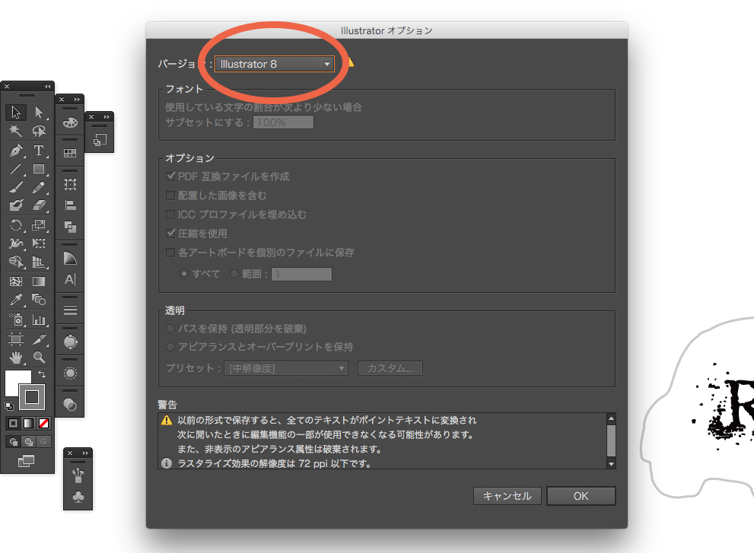Reset to default fill and stroke
Image resolution: width=754 pixels, height=553 pixels.
(x=9, y=406)
